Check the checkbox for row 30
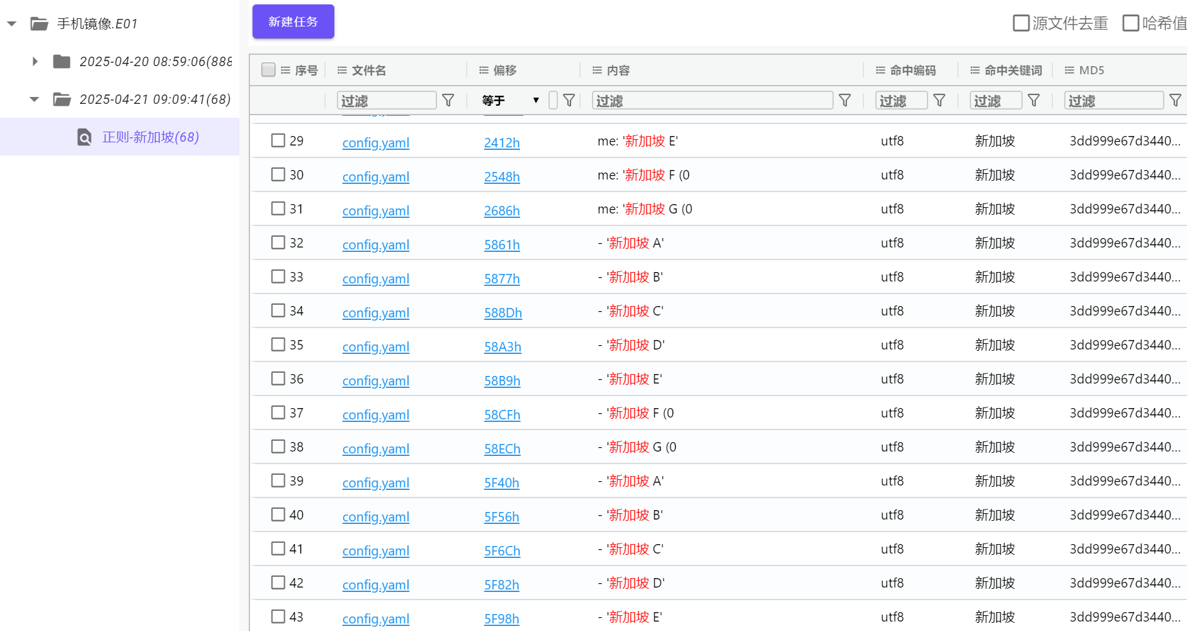Image resolution: width=1187 pixels, height=631 pixels. tap(278, 174)
